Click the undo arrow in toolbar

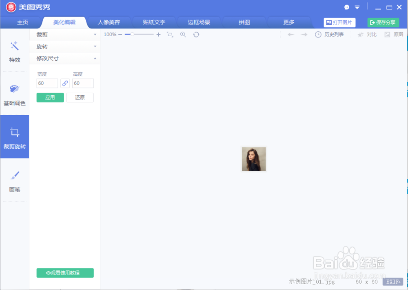point(290,35)
